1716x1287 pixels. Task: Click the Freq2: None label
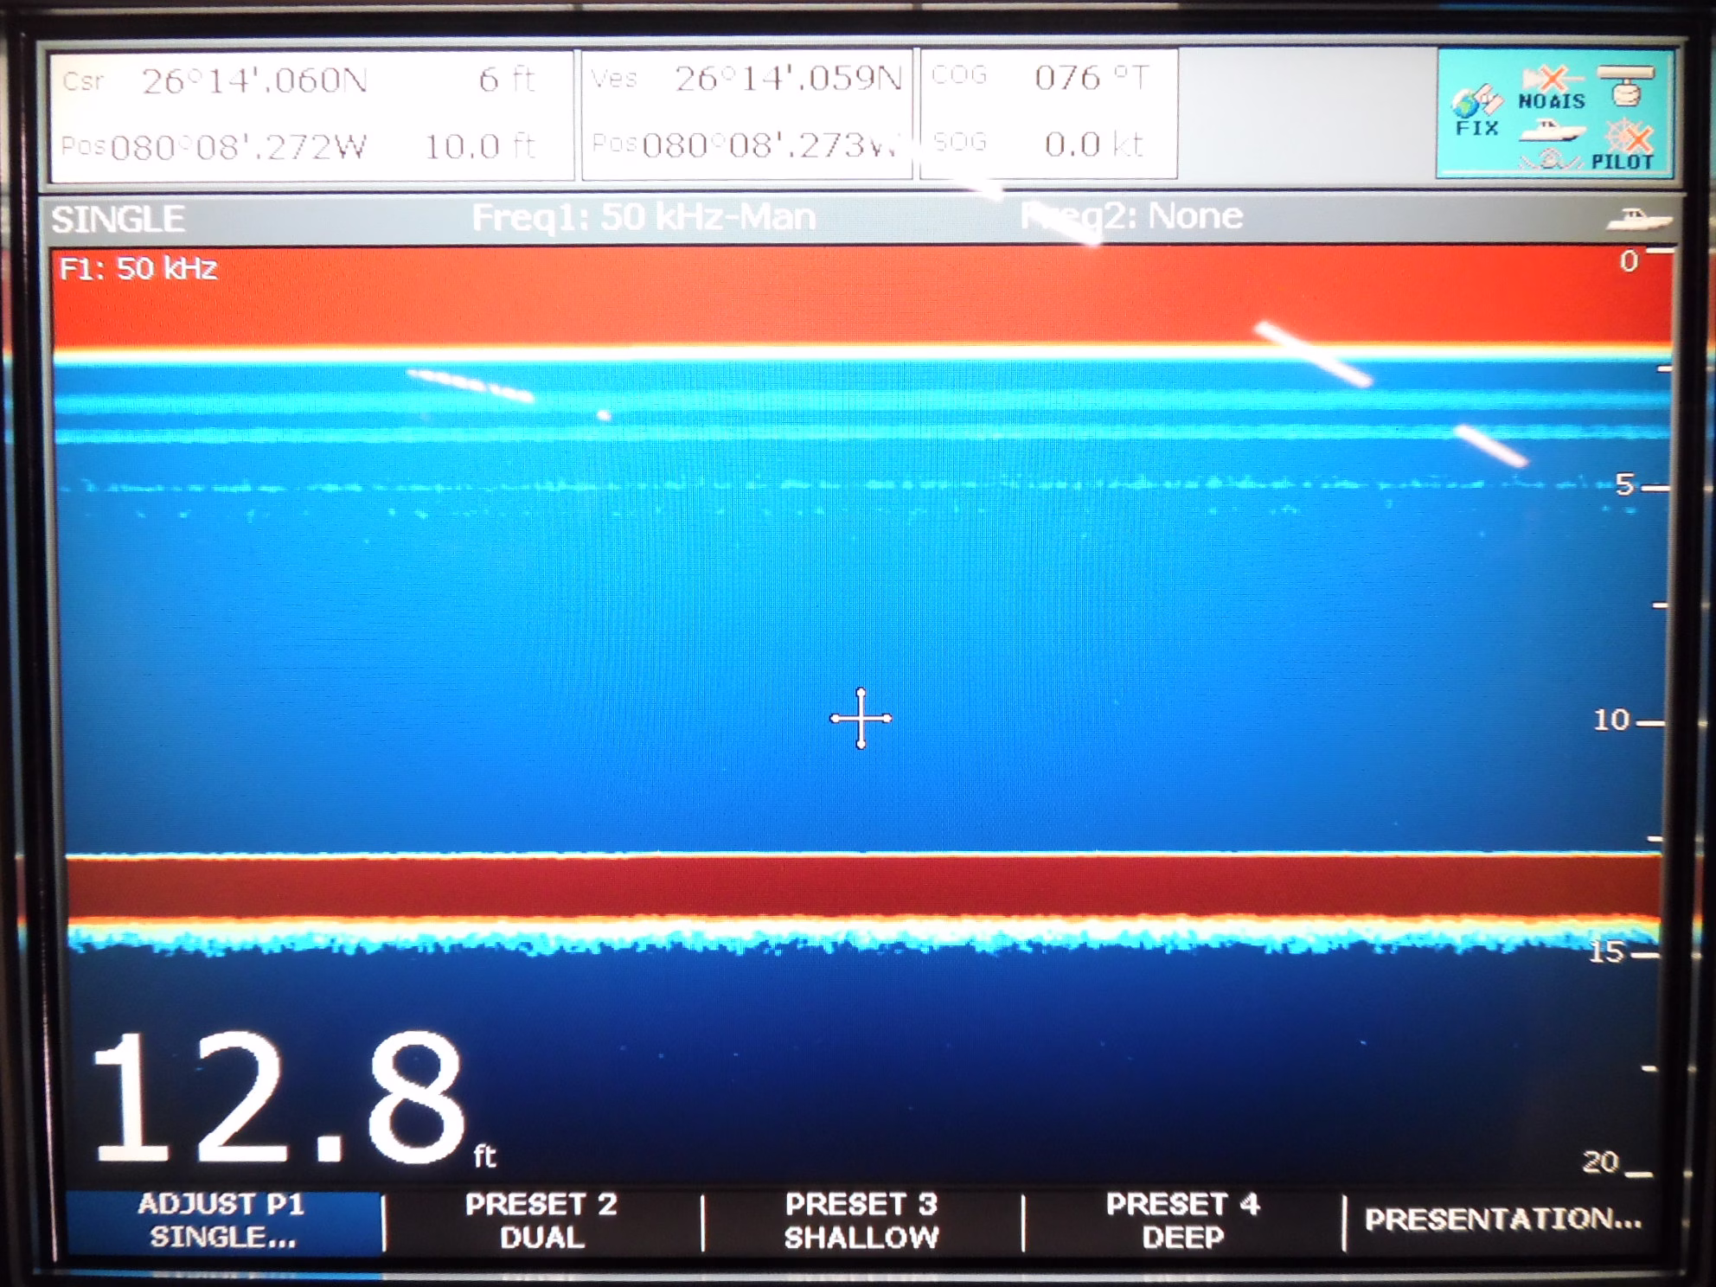(1131, 215)
